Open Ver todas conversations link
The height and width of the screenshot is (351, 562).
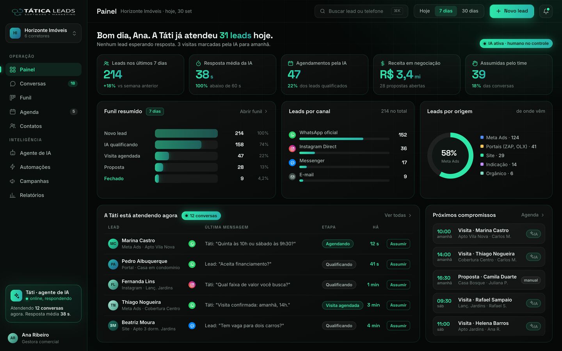coord(398,215)
